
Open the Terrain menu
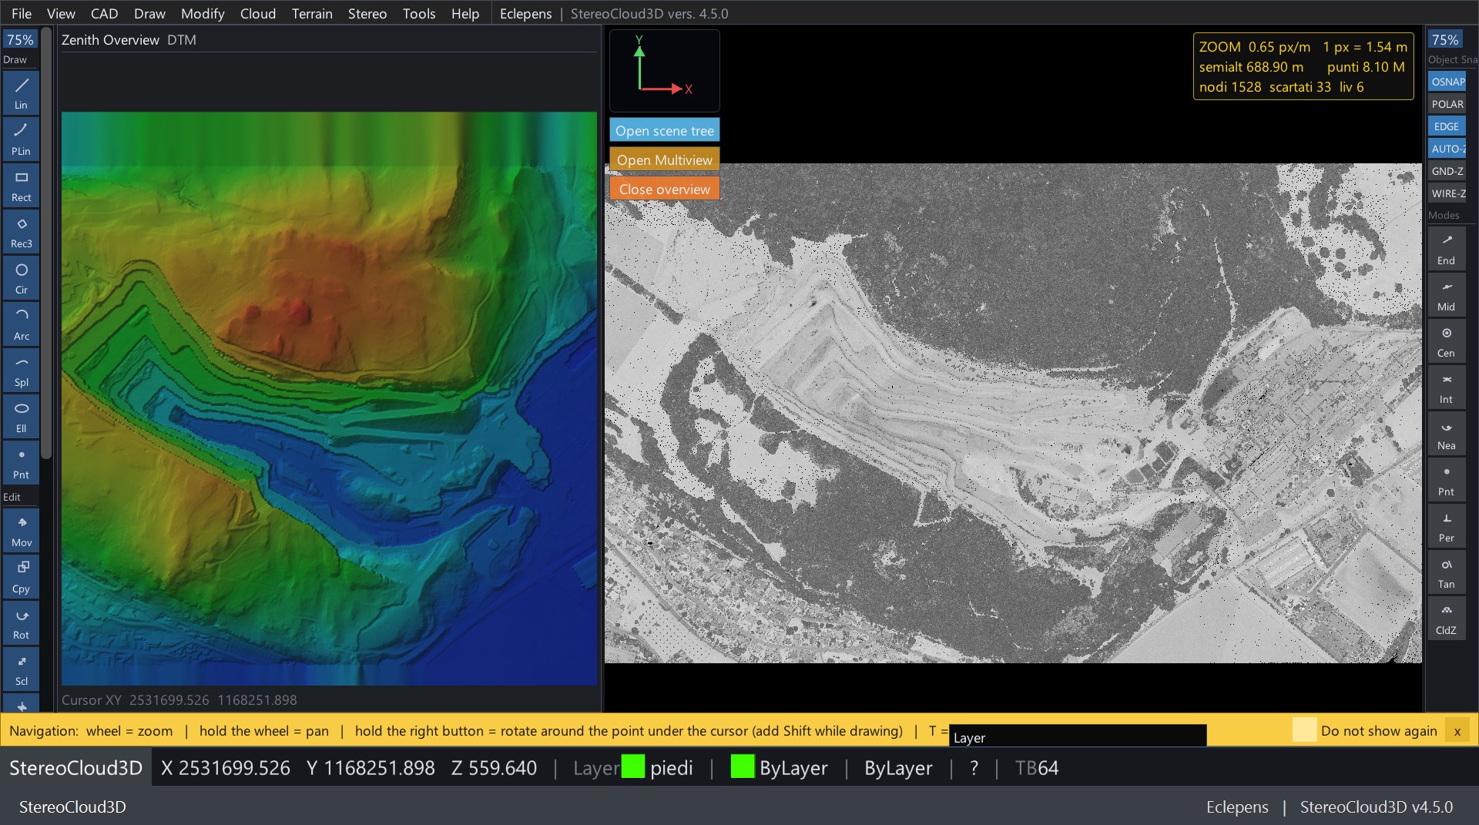pyautogui.click(x=312, y=13)
